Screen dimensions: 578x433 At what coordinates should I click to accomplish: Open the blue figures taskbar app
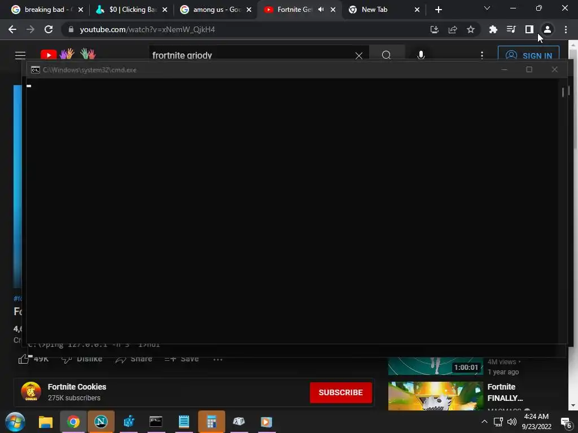(129, 422)
